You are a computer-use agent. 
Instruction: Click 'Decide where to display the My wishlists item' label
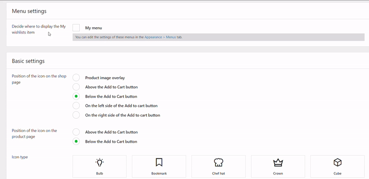click(x=39, y=29)
